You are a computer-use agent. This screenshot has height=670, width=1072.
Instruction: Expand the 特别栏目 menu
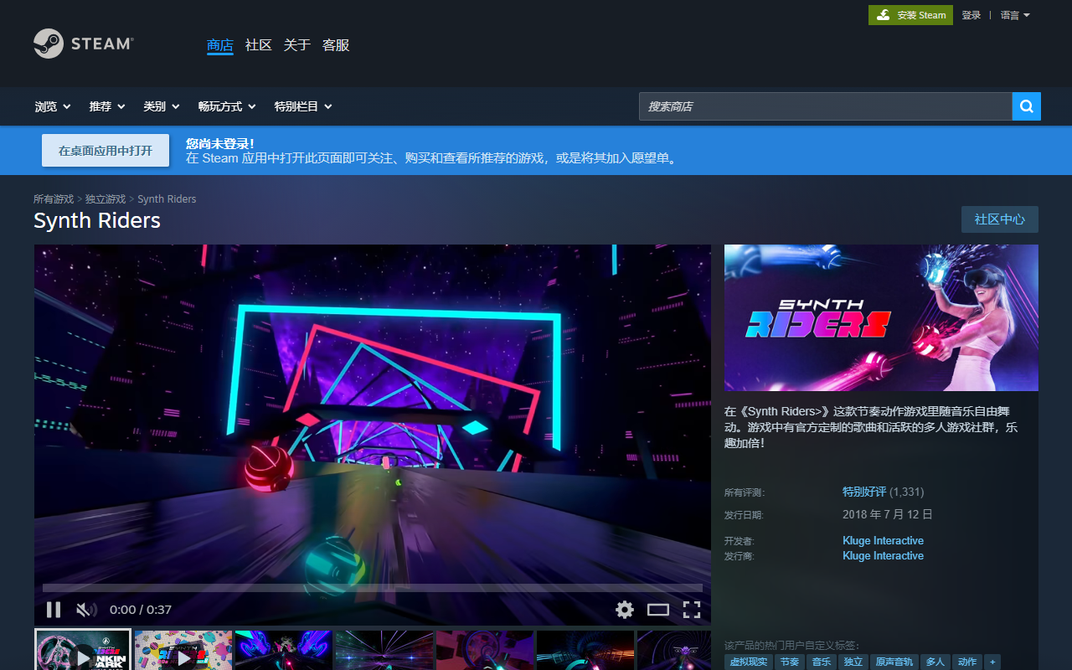pyautogui.click(x=303, y=106)
